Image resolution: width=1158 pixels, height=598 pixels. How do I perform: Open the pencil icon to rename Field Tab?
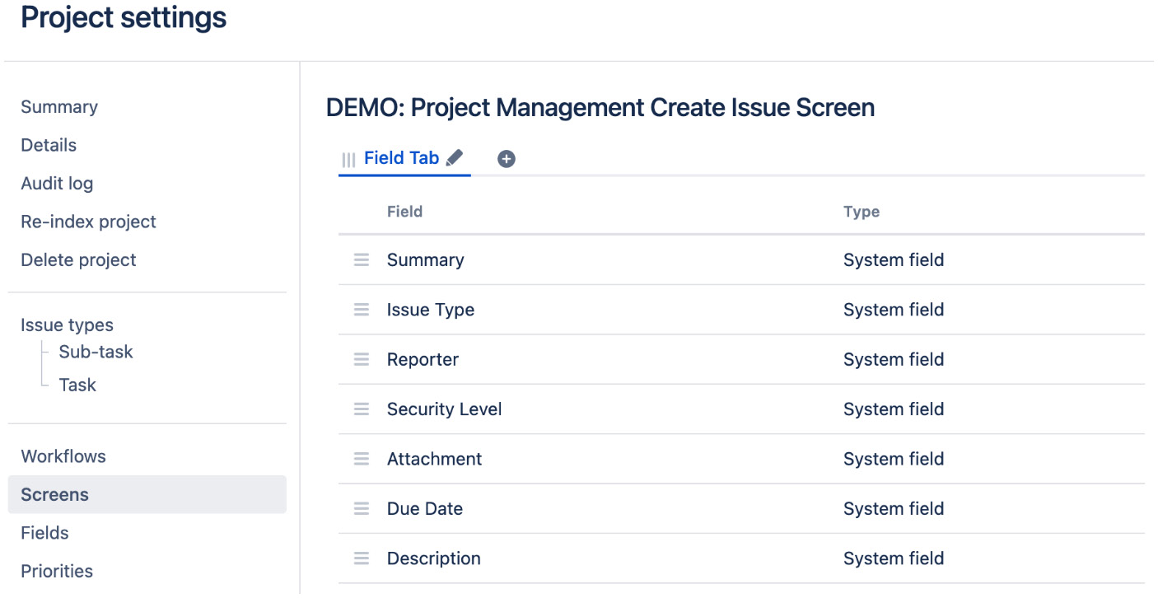pyautogui.click(x=455, y=158)
